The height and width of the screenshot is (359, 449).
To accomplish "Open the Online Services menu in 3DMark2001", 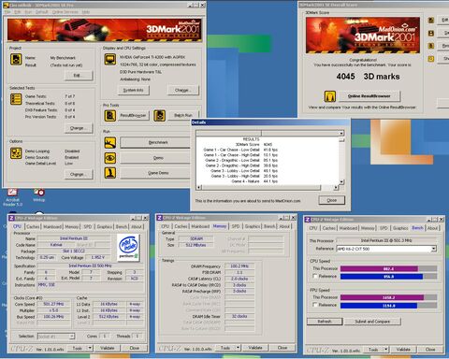I will point(65,12).
